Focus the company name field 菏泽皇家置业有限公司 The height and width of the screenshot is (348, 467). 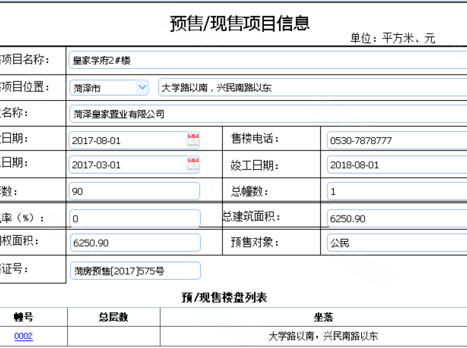268,114
